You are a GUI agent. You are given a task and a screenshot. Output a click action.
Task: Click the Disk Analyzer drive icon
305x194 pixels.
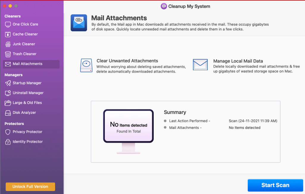tap(8, 113)
